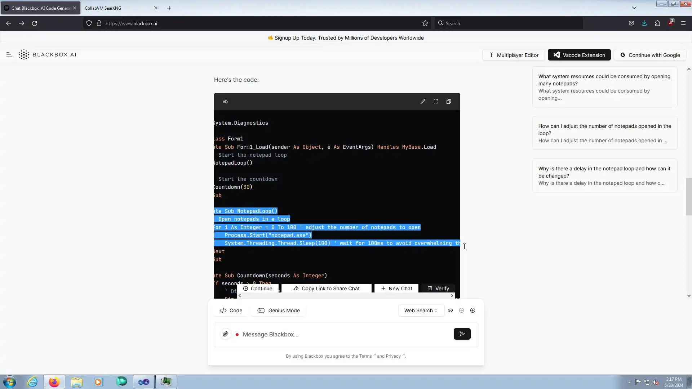
Task: Expand the code block to fullscreen
Action: pos(436,102)
